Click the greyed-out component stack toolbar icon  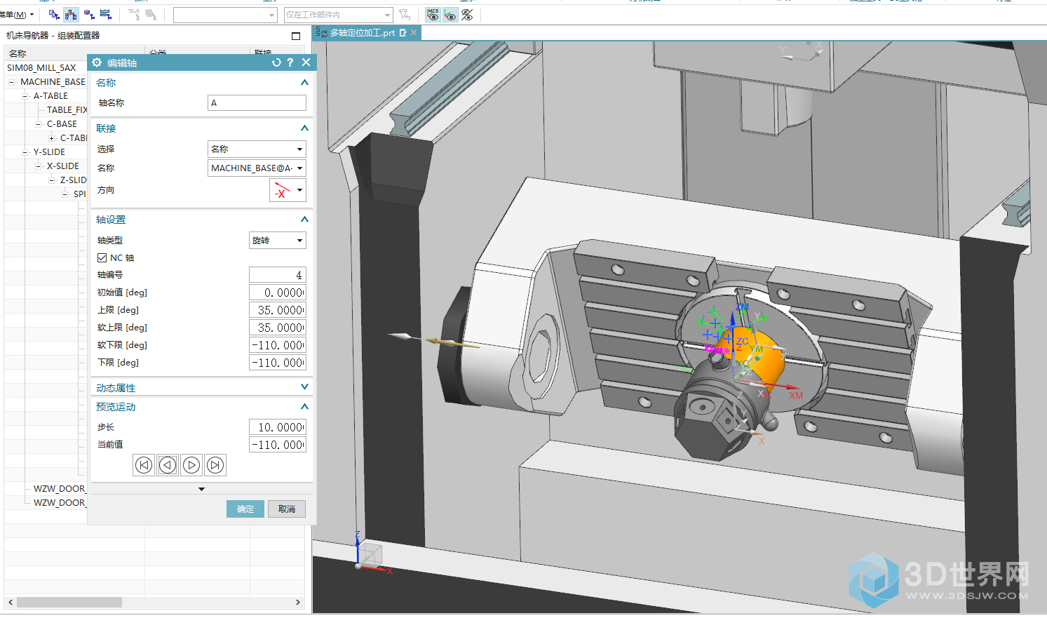tap(152, 15)
